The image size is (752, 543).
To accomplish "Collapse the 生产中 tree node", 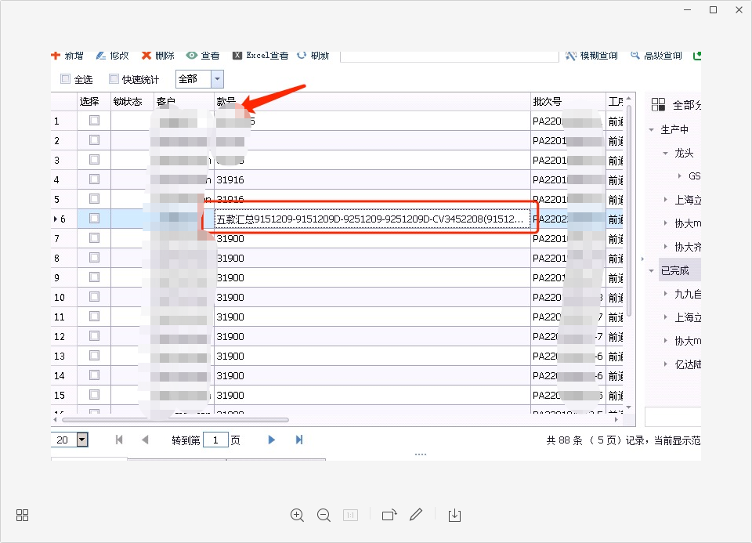I will click(x=652, y=130).
